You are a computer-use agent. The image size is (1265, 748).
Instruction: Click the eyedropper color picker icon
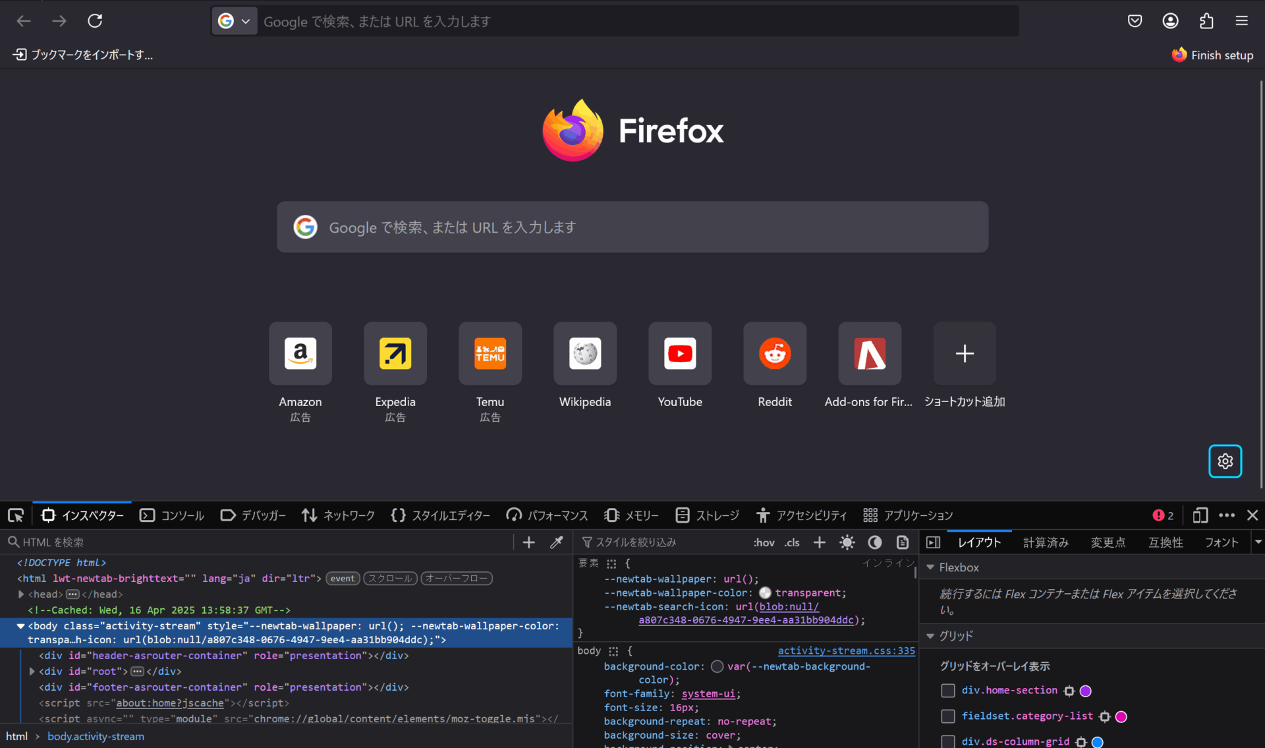pyautogui.click(x=557, y=542)
